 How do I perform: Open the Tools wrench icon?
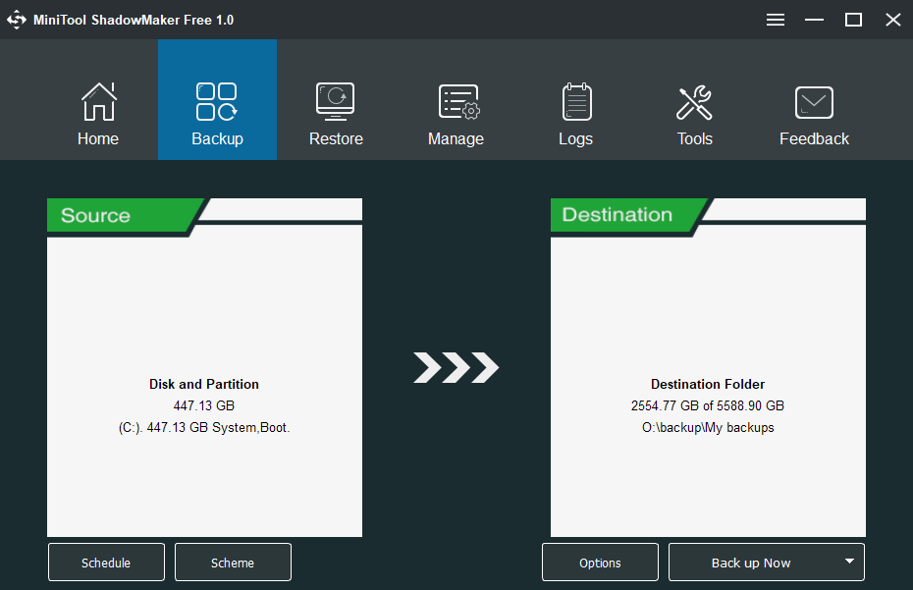pos(695,102)
